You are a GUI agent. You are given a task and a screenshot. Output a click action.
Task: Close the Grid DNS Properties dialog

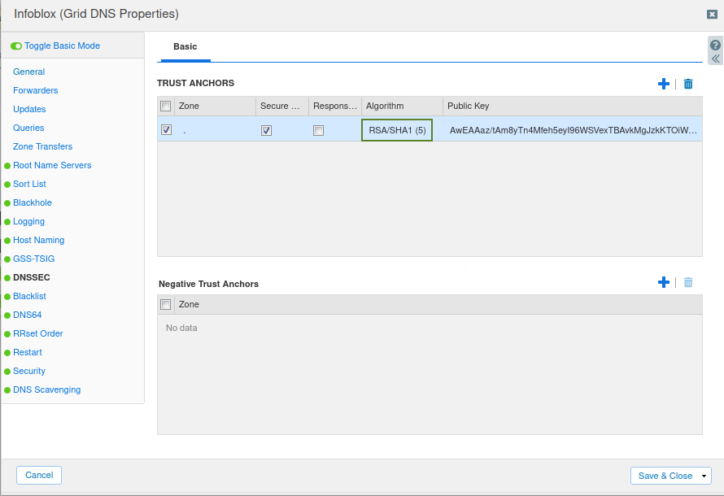pyautogui.click(x=712, y=14)
